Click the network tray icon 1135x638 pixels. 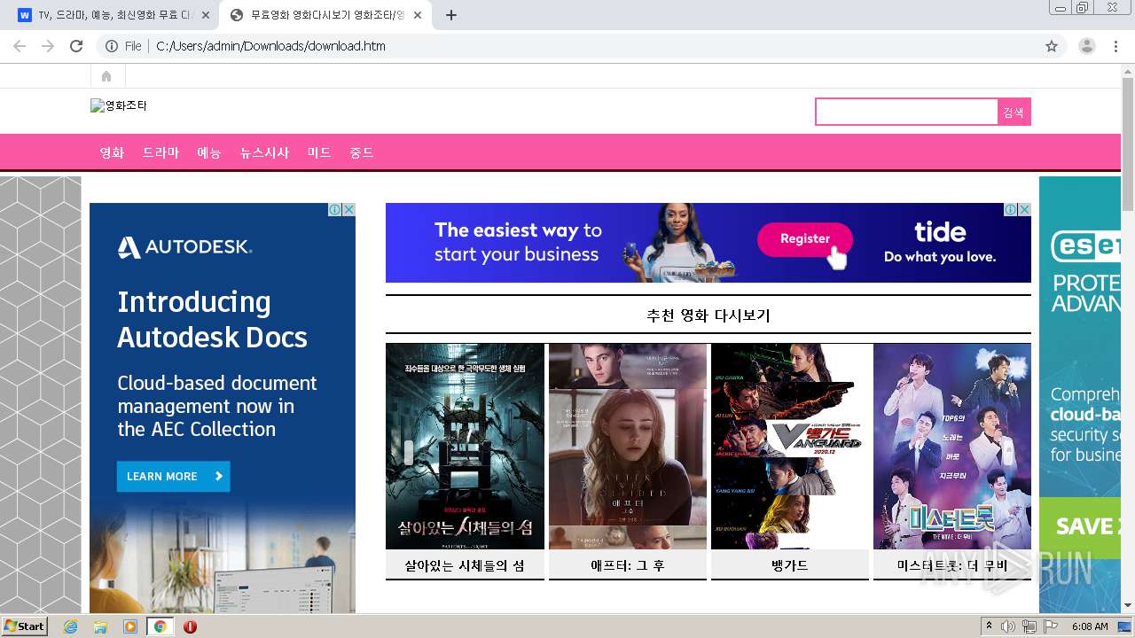1029,626
